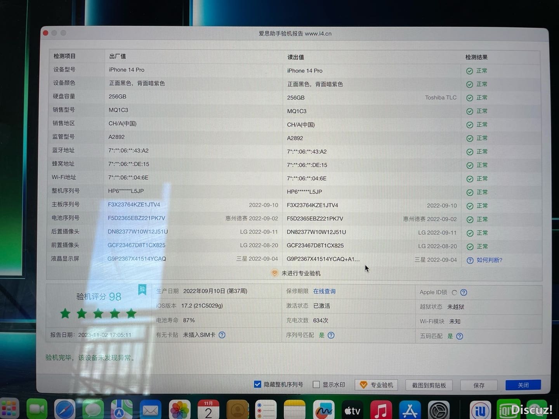Click 主板序列号 factory value F3X23764KZE1JTV4

(x=134, y=204)
